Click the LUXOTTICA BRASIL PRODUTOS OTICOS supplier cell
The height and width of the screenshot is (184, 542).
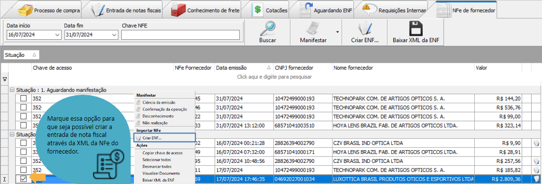(x=403, y=179)
